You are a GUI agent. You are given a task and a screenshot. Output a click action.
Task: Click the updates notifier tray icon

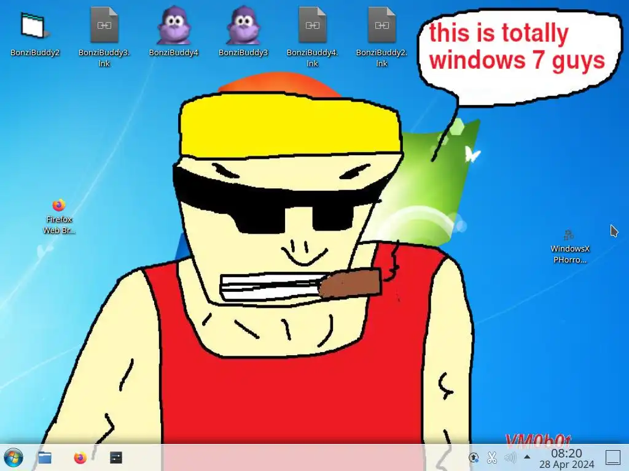coord(474,458)
